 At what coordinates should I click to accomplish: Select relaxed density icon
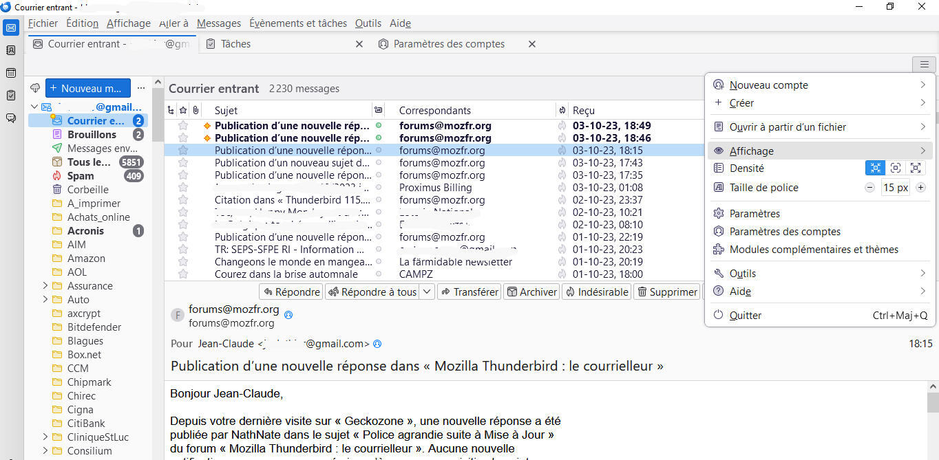[915, 168]
